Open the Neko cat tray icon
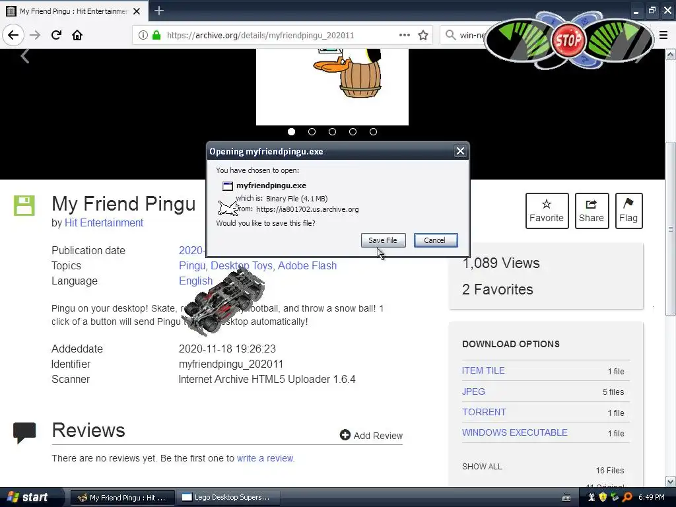Image resolution: width=676 pixels, height=507 pixels. coord(592,498)
